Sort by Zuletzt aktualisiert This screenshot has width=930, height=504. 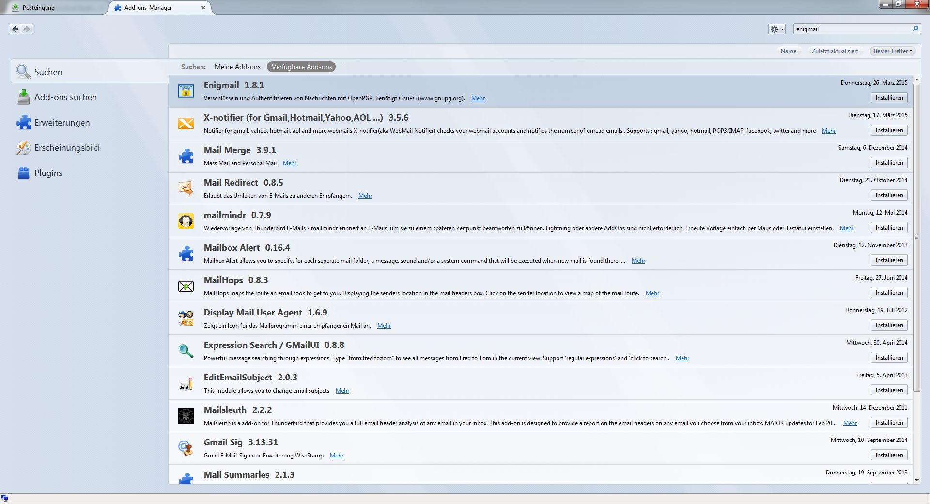[835, 51]
